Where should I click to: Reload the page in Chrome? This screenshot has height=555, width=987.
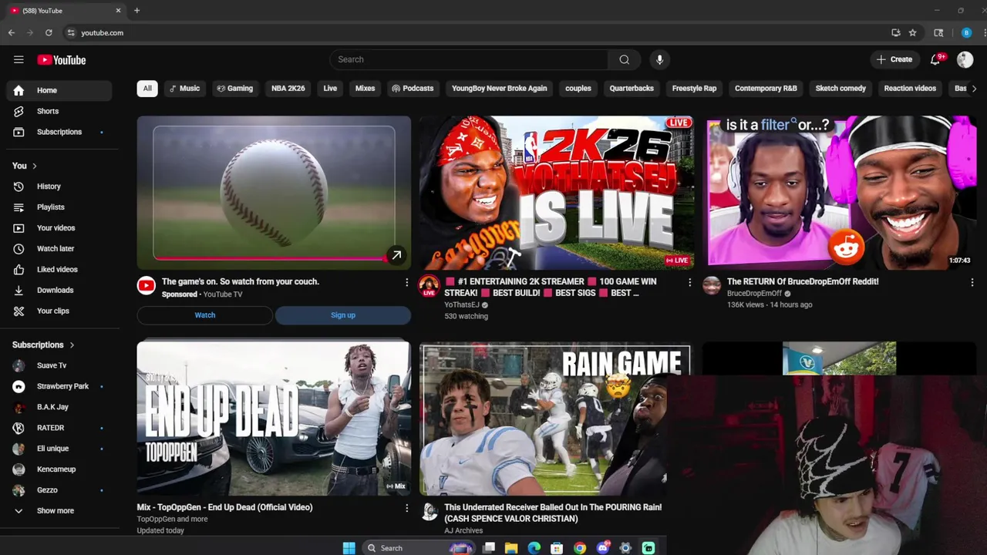tap(49, 32)
